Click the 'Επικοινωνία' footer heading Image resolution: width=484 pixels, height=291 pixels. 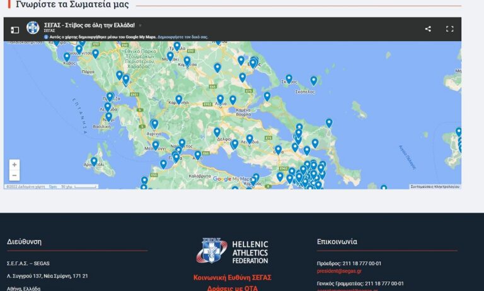(337, 242)
